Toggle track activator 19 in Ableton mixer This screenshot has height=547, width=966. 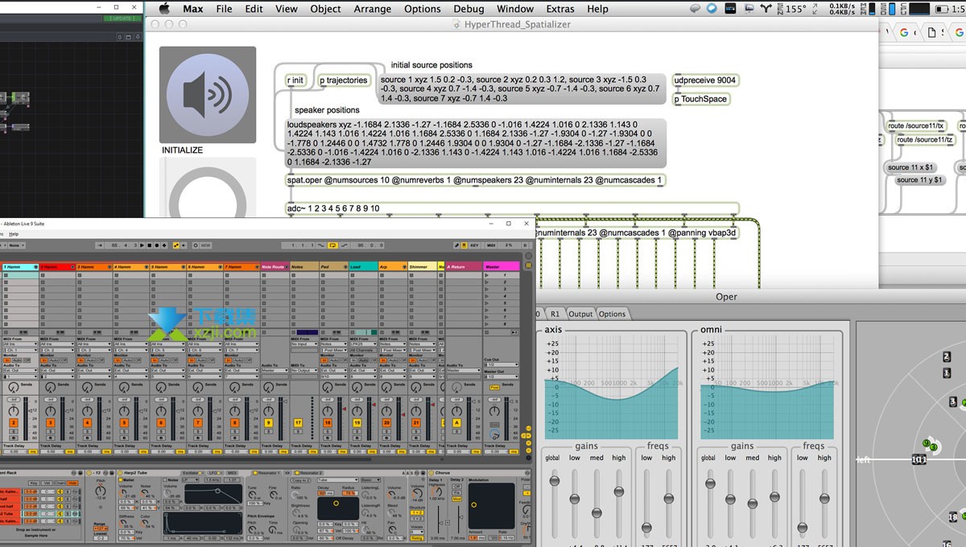click(357, 422)
